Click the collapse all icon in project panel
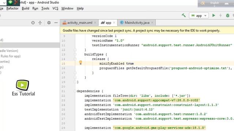 coord(40,23)
